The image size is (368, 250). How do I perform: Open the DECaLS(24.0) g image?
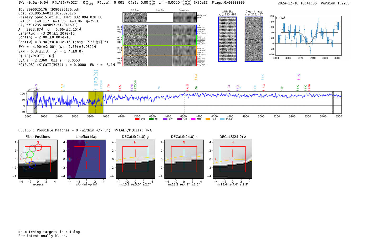[x=135, y=159]
